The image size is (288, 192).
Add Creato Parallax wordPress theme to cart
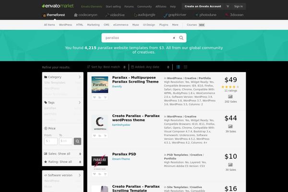point(105,136)
